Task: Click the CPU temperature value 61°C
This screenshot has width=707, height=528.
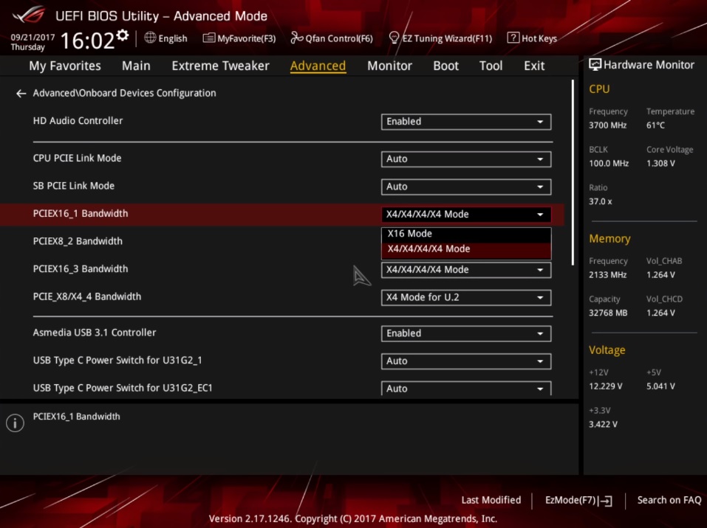Action: coord(655,125)
